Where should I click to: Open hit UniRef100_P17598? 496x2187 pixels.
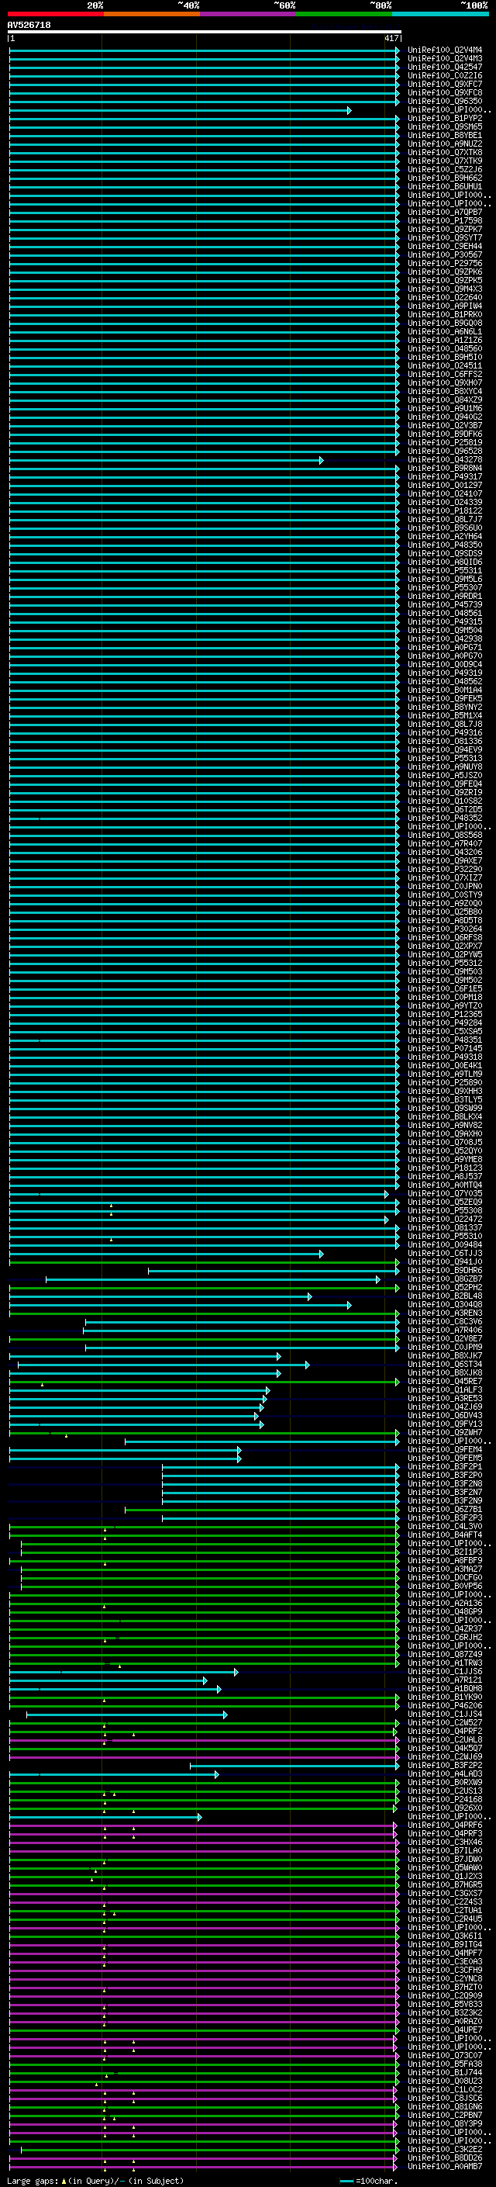pos(444,221)
